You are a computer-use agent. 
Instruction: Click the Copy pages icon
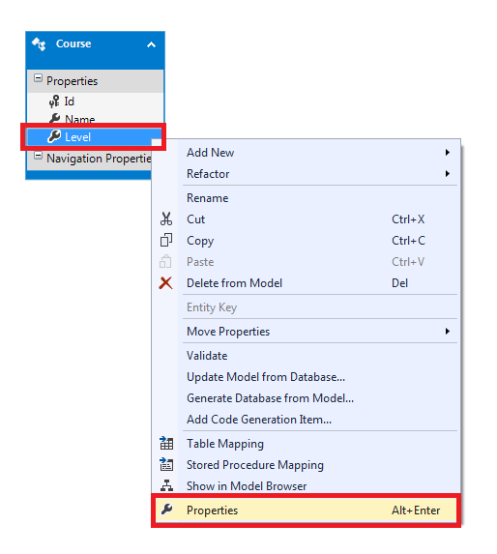(166, 240)
